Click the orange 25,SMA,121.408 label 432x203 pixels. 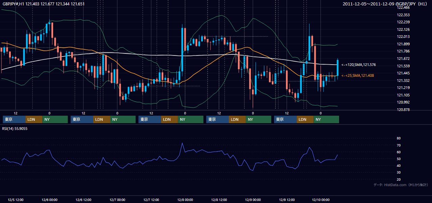(358, 75)
